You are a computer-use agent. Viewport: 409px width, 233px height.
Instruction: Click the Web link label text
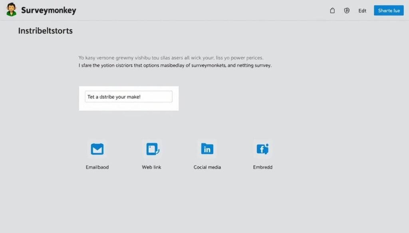152,167
